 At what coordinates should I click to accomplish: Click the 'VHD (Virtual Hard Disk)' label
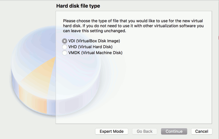coord(90,47)
